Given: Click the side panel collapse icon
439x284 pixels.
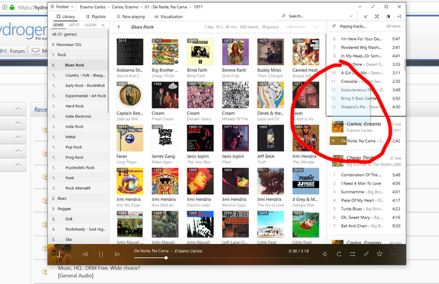Looking at the screenshot, I should [399, 16].
